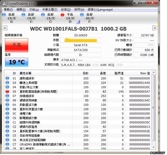167x155 pixels.
Task: Click the status orb for attribute C5
Action: (7, 135)
